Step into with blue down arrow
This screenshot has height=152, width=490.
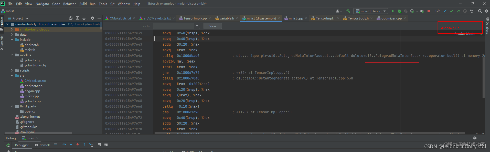[x=71, y=145]
